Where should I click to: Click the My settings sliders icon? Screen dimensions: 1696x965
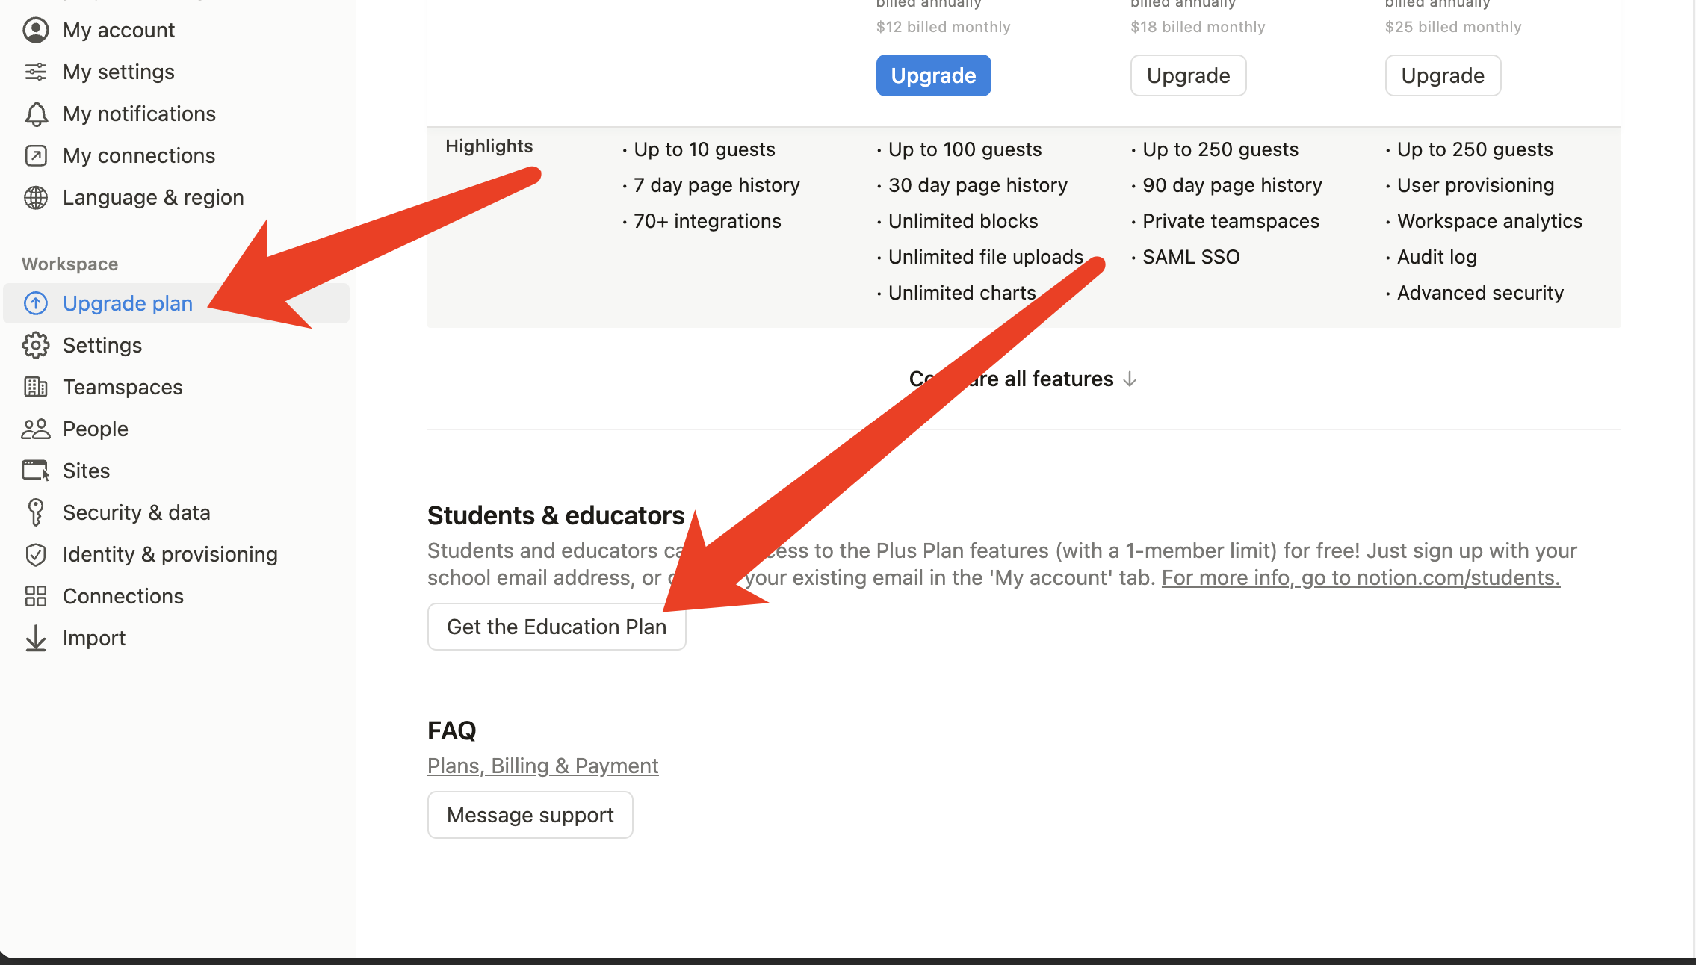point(36,72)
